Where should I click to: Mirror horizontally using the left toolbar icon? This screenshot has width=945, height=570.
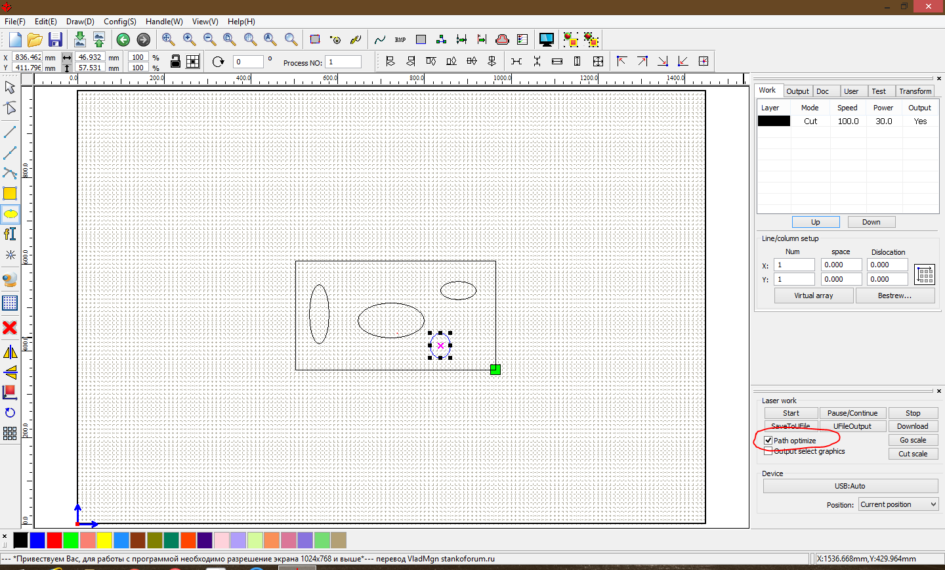click(10, 352)
